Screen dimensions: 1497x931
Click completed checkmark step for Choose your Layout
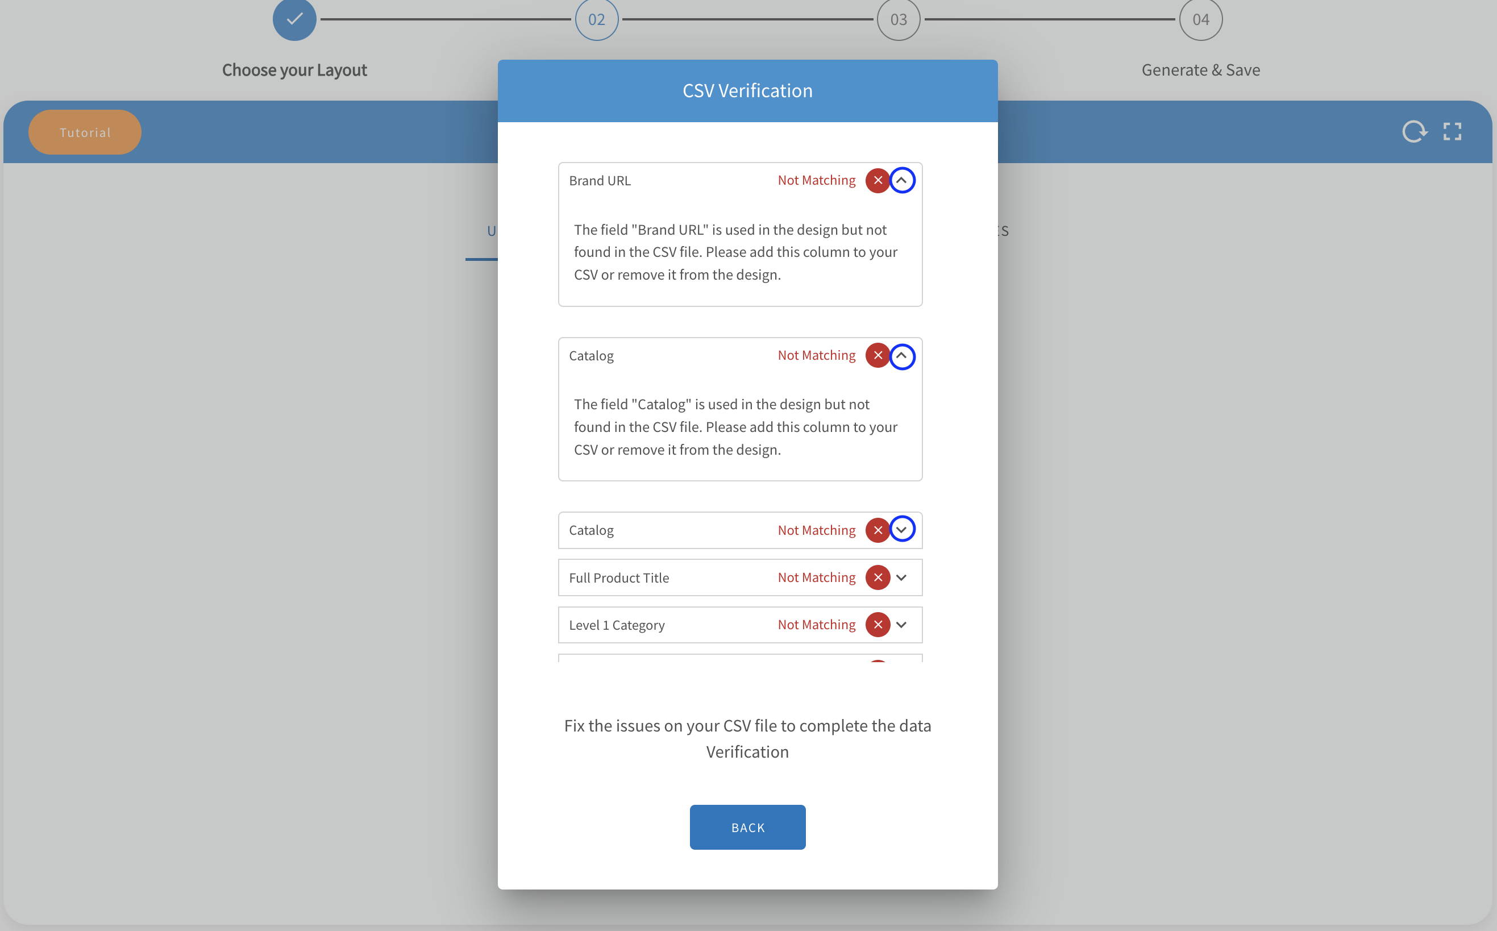click(x=294, y=19)
